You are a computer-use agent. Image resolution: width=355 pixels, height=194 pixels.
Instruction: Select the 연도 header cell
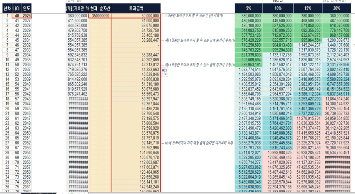26,8
